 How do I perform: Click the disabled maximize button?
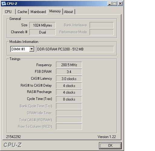pyautogui.click(x=115, y=4)
